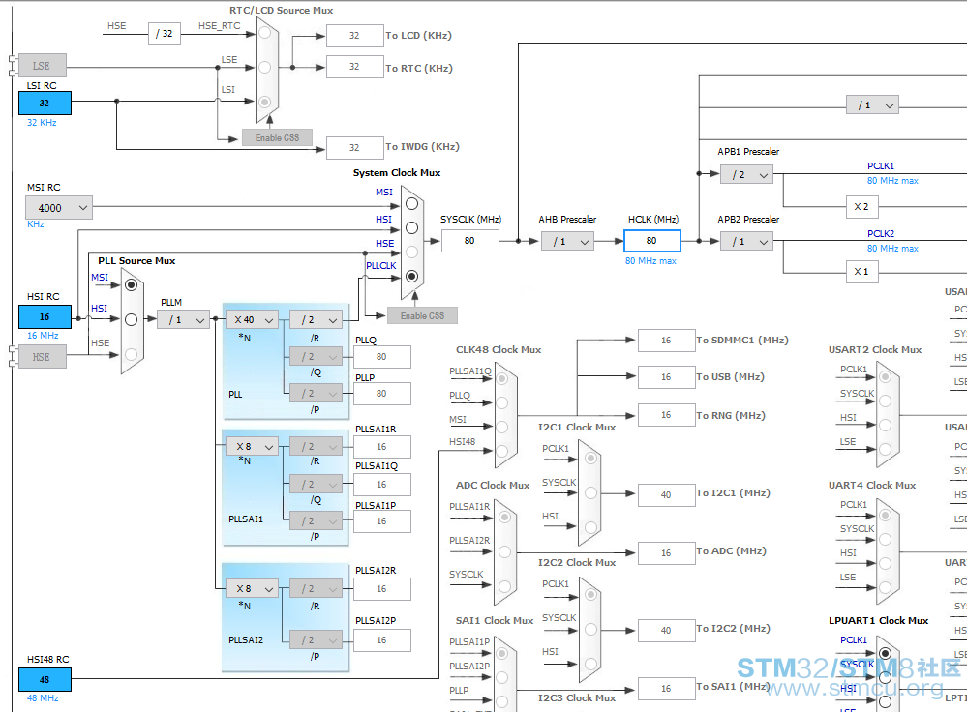Click the To SDMMC1 (MHz) value box
This screenshot has width=967, height=712.
click(x=667, y=341)
